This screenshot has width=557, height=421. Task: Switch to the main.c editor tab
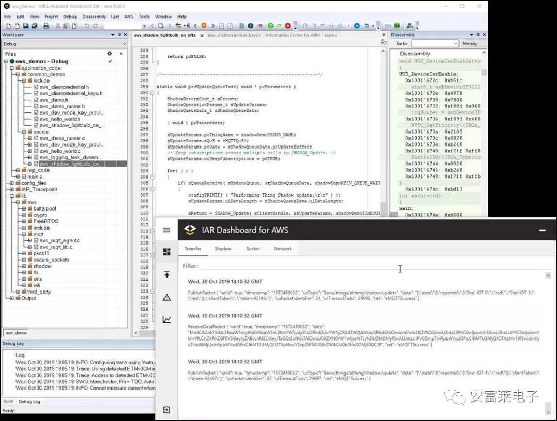click(331, 35)
